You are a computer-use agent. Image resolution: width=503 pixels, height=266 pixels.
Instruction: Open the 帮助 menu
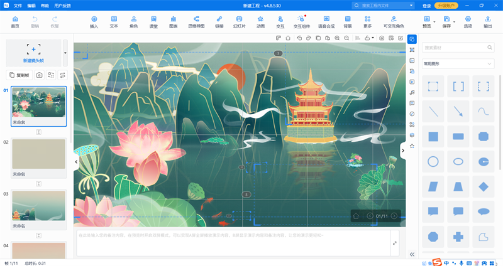point(45,6)
